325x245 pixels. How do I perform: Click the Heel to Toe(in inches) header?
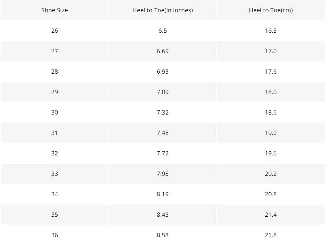pyautogui.click(x=163, y=10)
